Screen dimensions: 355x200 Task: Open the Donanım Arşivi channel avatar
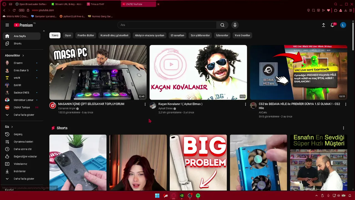click(x=53, y=105)
